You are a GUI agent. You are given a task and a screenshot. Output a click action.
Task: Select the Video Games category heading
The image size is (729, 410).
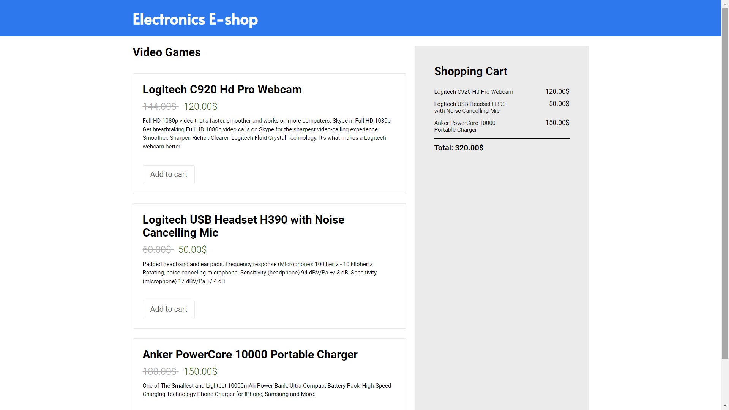(x=167, y=52)
